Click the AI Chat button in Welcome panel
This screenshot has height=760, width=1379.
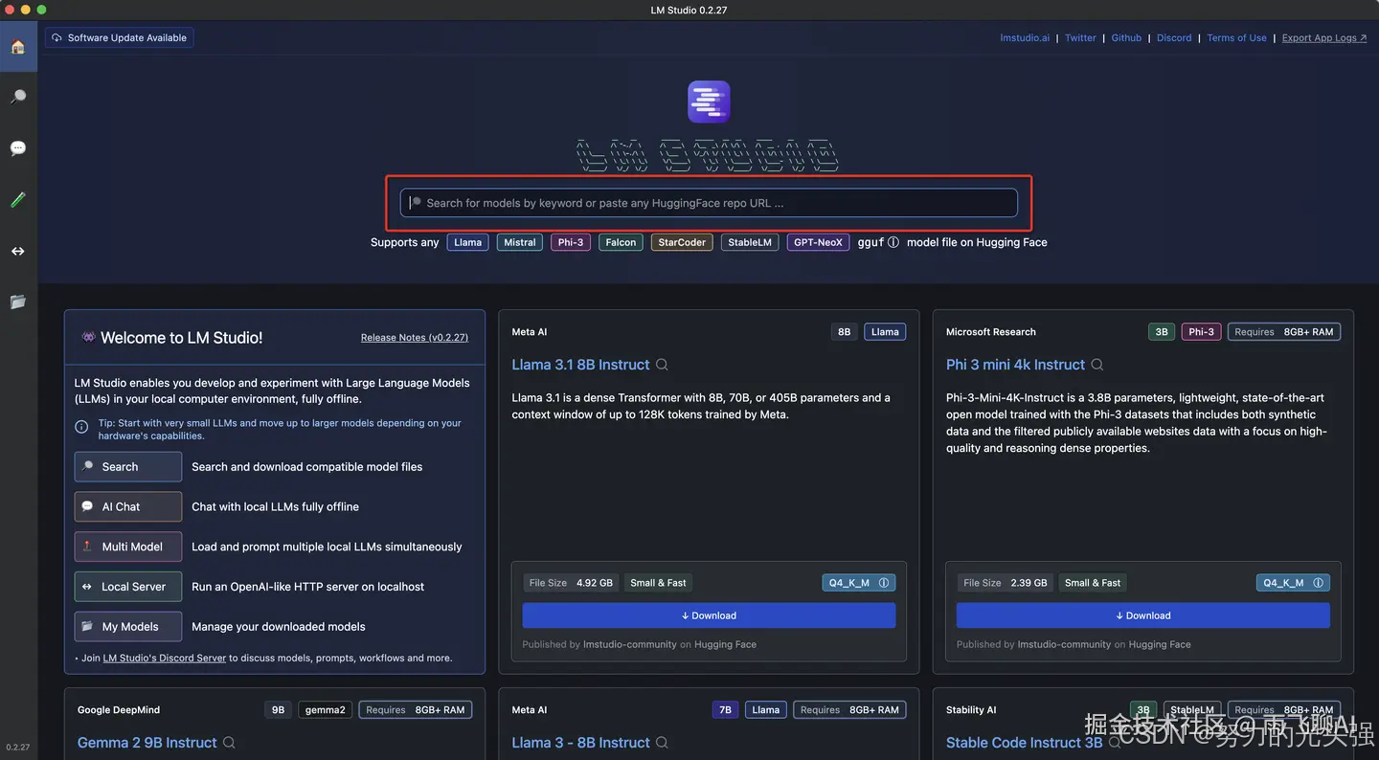128,507
